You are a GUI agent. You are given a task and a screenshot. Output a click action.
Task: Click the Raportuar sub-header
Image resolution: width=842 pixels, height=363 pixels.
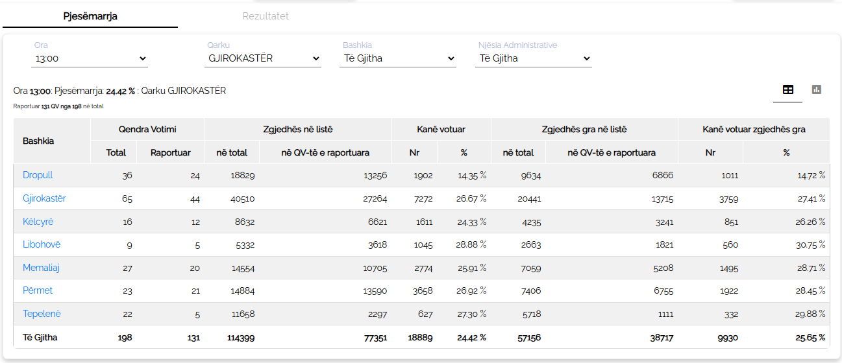pos(171,153)
